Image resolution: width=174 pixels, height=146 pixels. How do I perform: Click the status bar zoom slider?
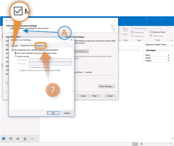coord(156,144)
